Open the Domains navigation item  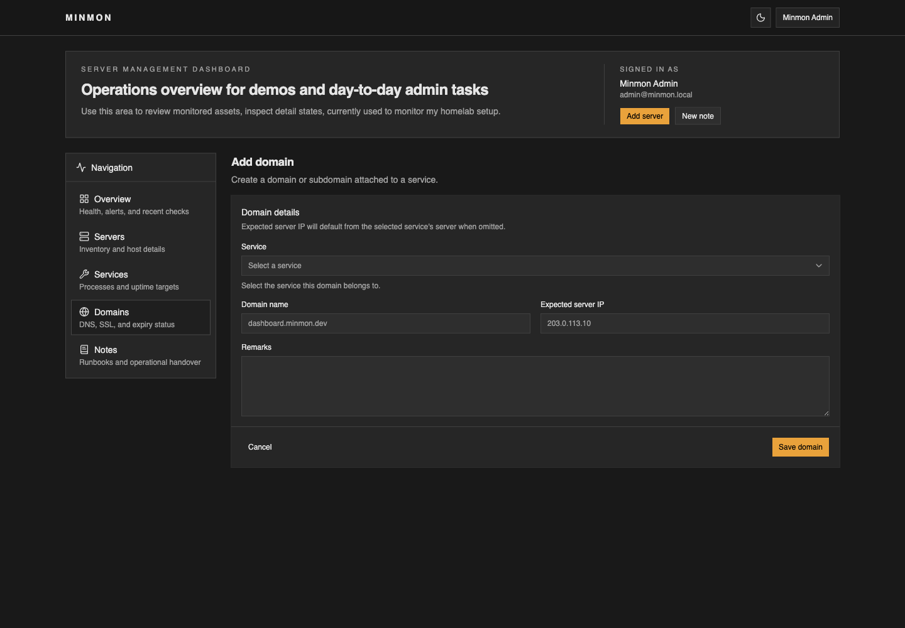point(141,318)
